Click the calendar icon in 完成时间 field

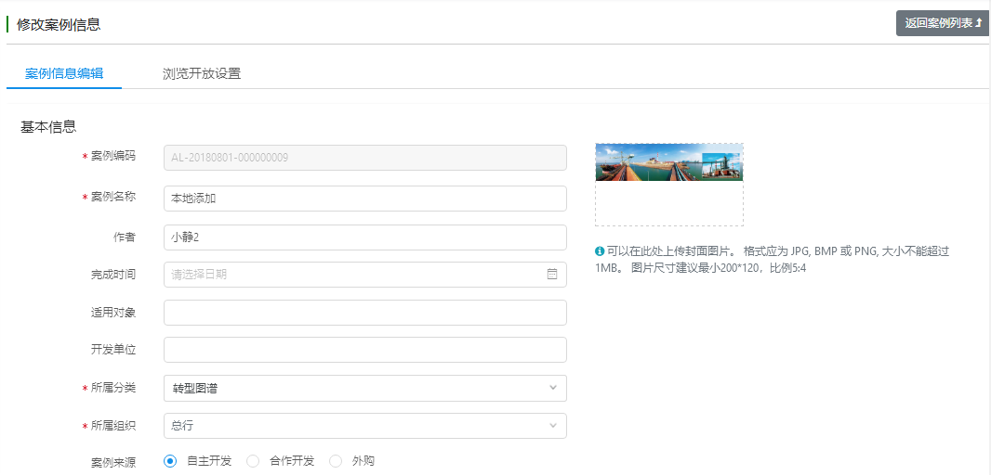(551, 275)
